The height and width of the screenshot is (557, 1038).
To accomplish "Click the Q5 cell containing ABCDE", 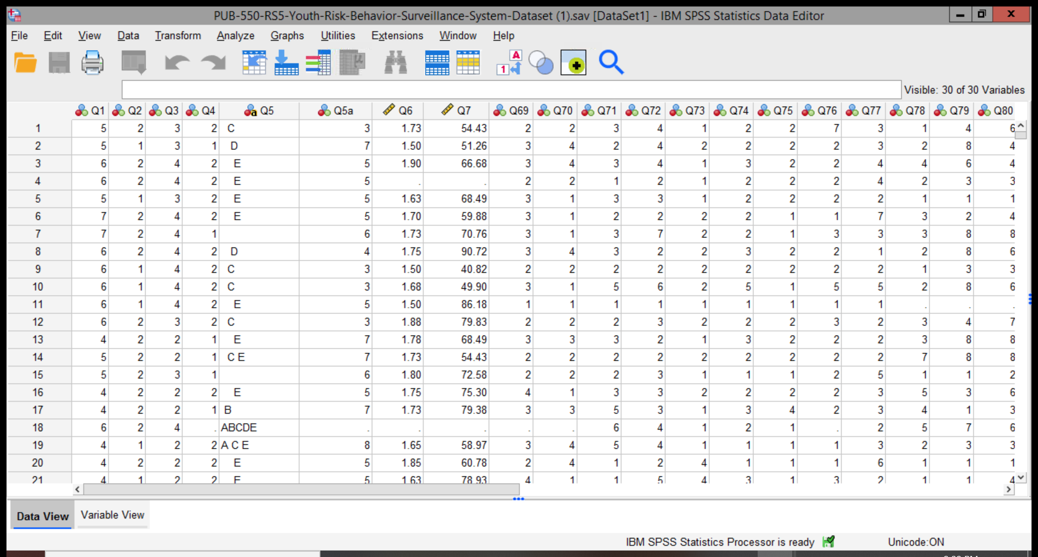I will click(x=259, y=427).
